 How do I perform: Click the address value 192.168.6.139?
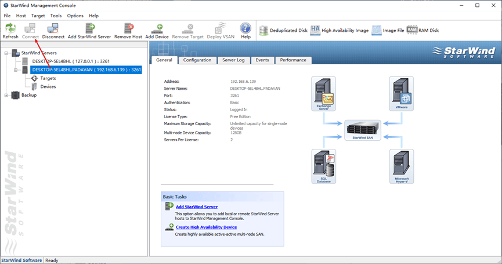coord(243,82)
